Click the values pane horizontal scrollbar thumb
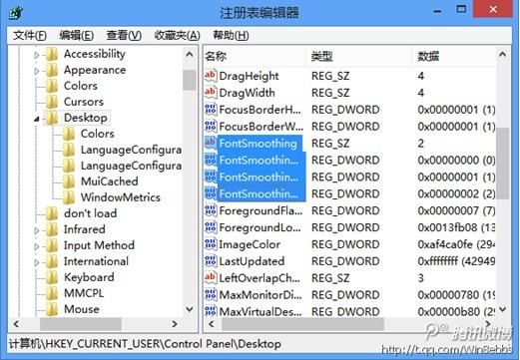The width and height of the screenshot is (520, 360). [302, 324]
